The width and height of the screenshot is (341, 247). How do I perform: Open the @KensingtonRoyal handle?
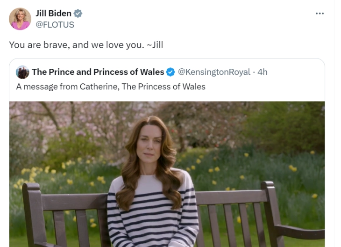[214, 72]
